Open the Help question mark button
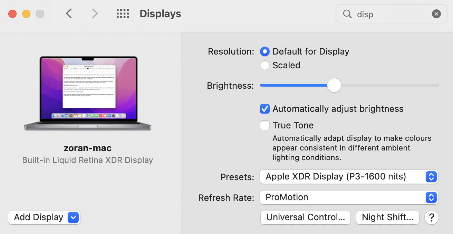 (x=431, y=217)
